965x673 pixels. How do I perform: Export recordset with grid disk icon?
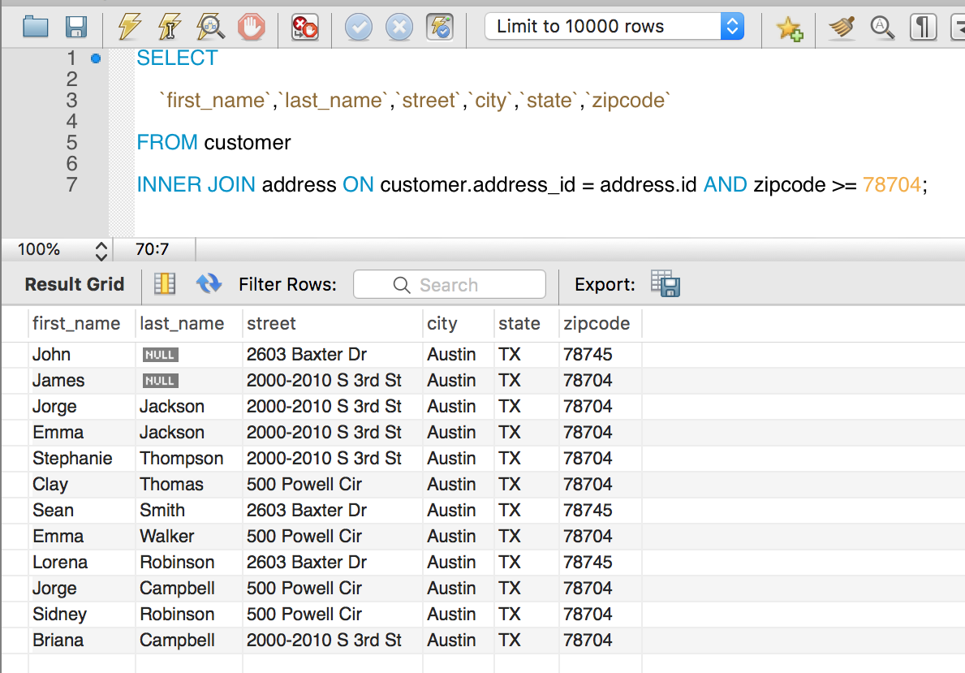pyautogui.click(x=666, y=284)
